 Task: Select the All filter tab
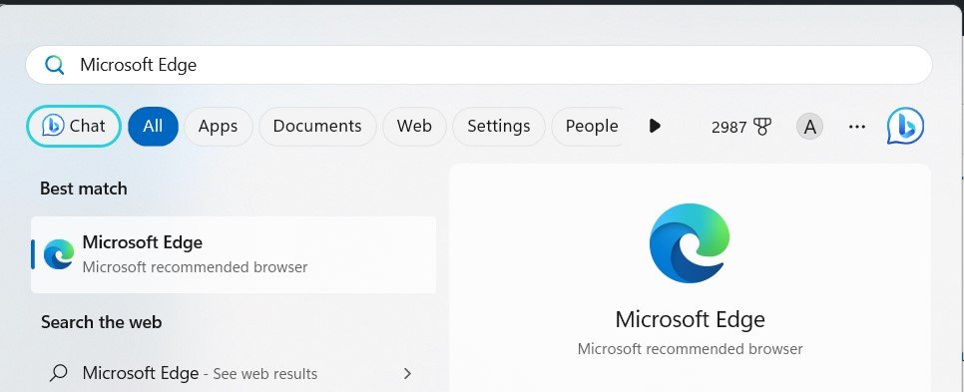(153, 126)
